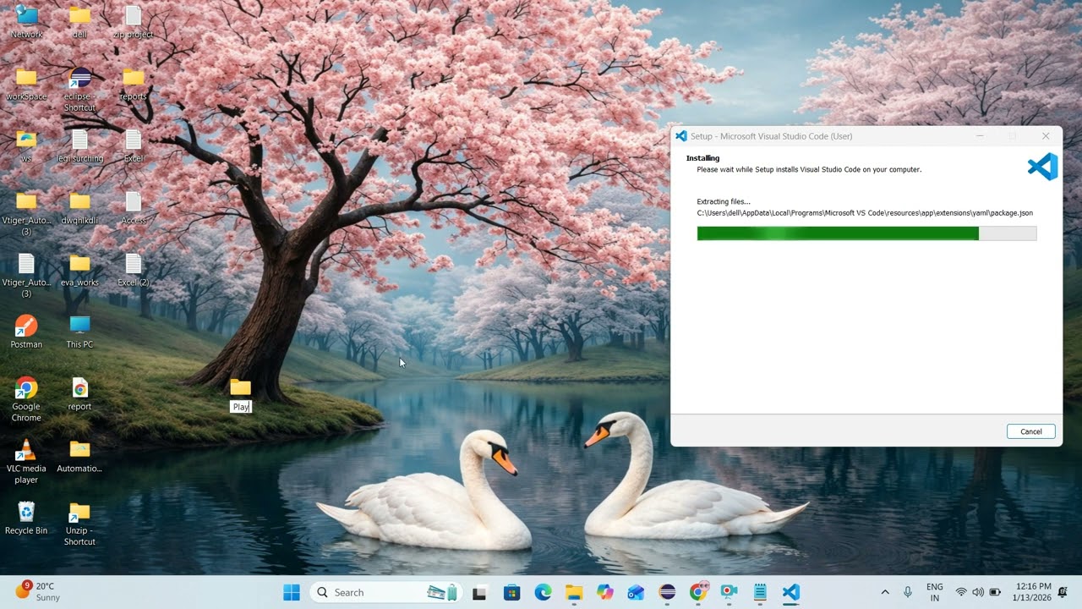
Task: Open the screen recorder taskbar app
Action: point(729,592)
